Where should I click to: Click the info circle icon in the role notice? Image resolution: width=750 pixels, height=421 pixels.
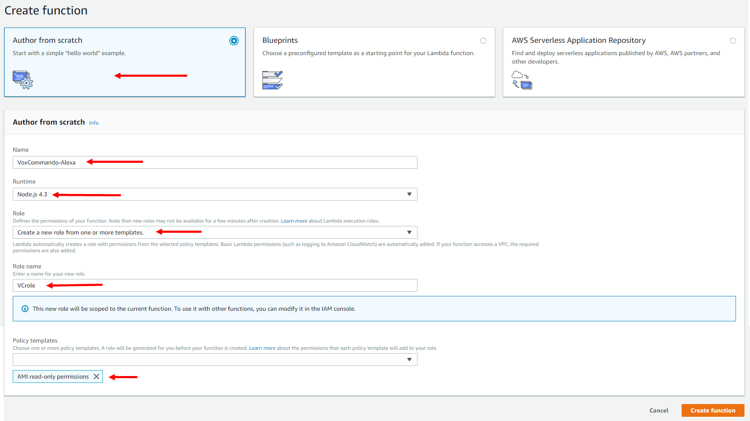point(25,309)
